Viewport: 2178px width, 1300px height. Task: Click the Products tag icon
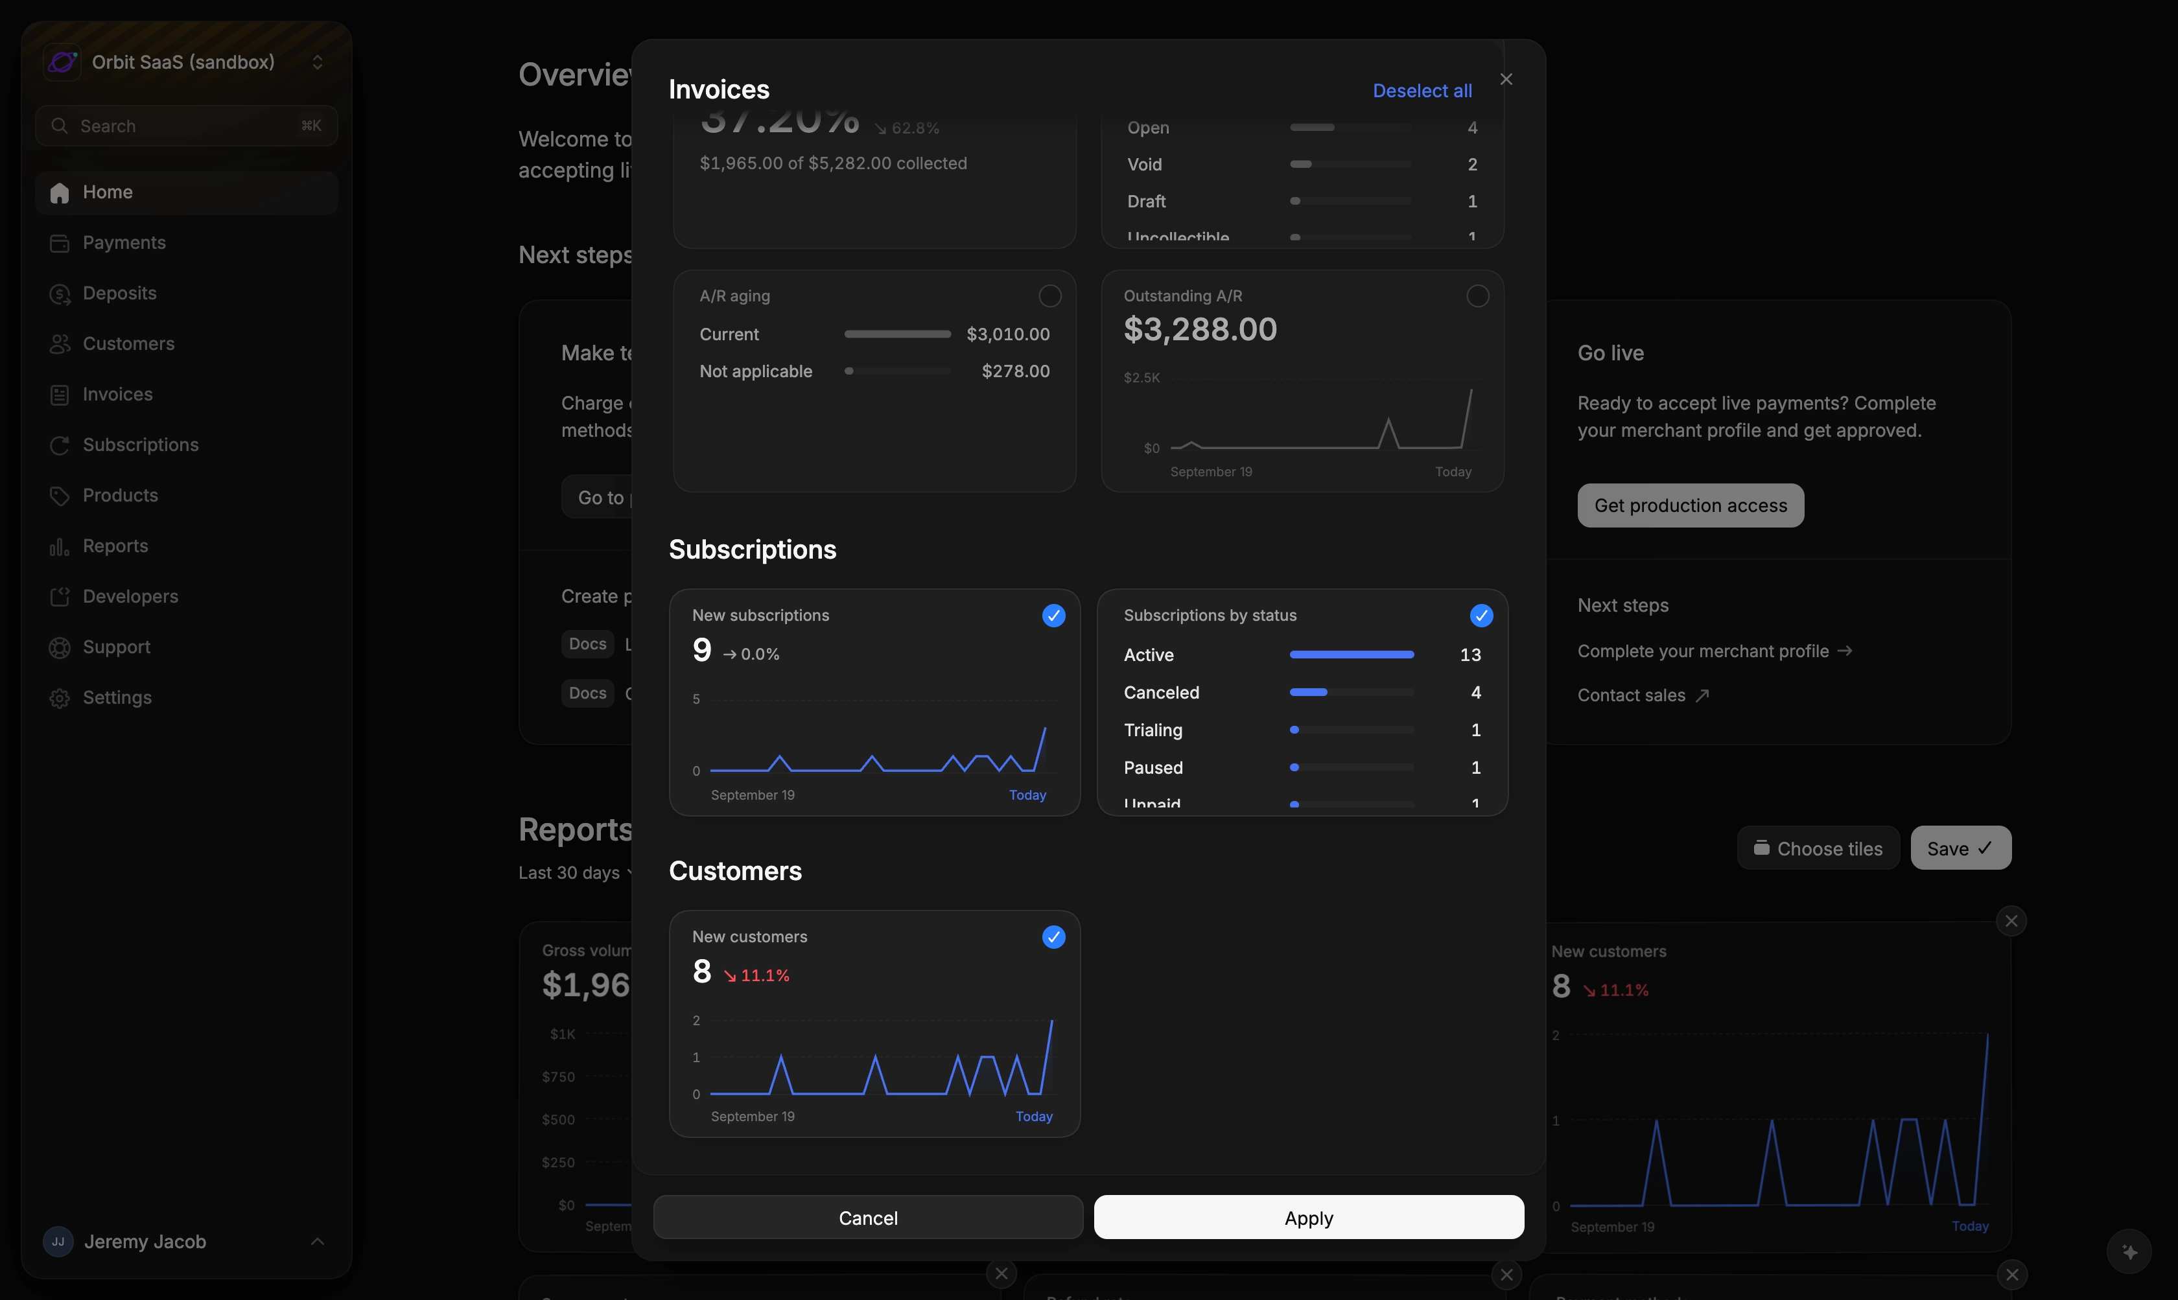(x=60, y=496)
